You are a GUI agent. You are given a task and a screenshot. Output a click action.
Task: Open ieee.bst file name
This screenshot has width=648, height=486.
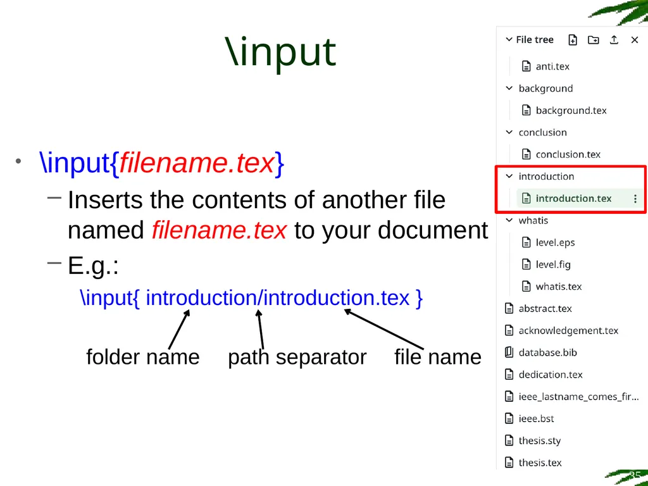tap(536, 419)
